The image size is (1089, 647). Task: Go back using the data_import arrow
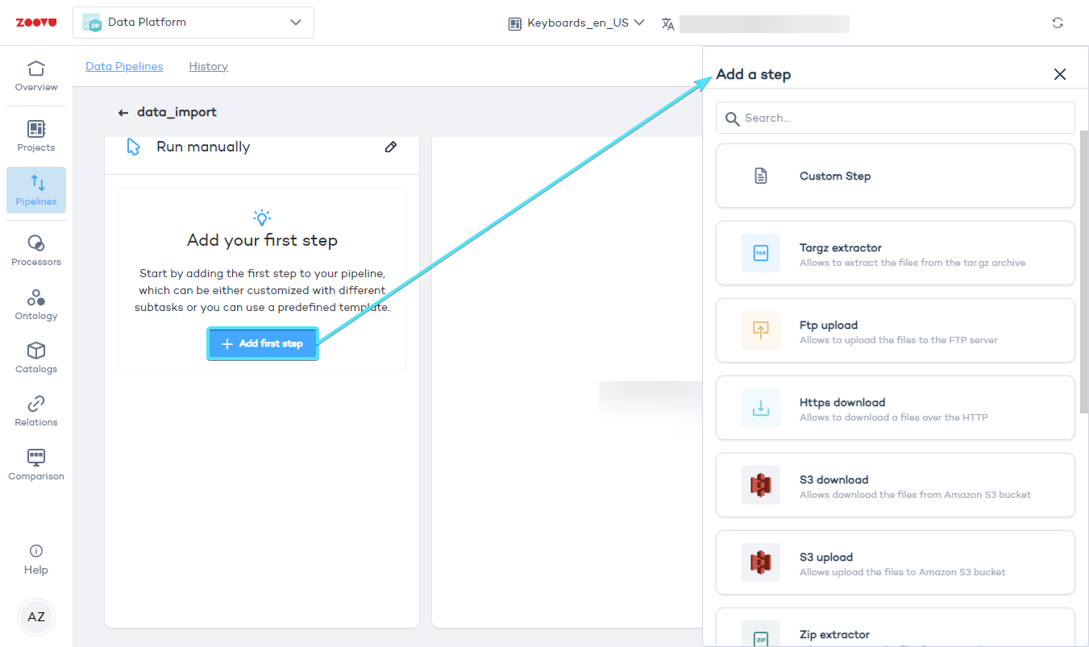[123, 113]
